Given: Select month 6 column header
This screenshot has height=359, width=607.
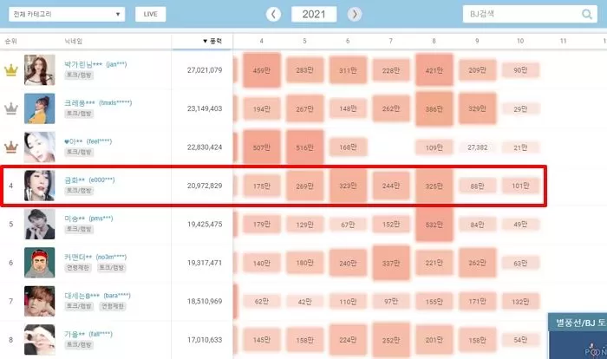Looking at the screenshot, I should (x=348, y=41).
